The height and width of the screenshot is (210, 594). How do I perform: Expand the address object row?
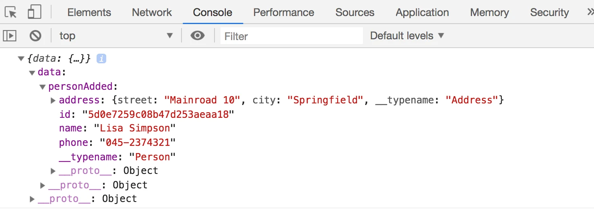pos(53,100)
